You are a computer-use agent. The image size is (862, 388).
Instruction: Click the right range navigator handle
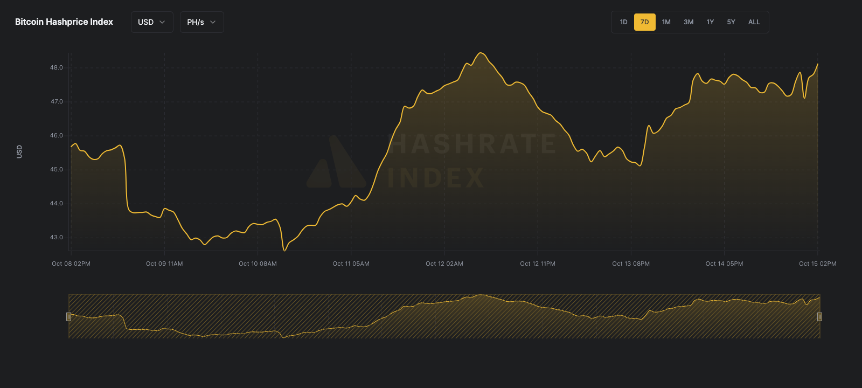pyautogui.click(x=819, y=316)
